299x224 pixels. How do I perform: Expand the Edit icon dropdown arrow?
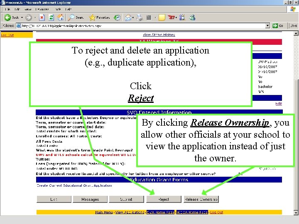(155, 17)
